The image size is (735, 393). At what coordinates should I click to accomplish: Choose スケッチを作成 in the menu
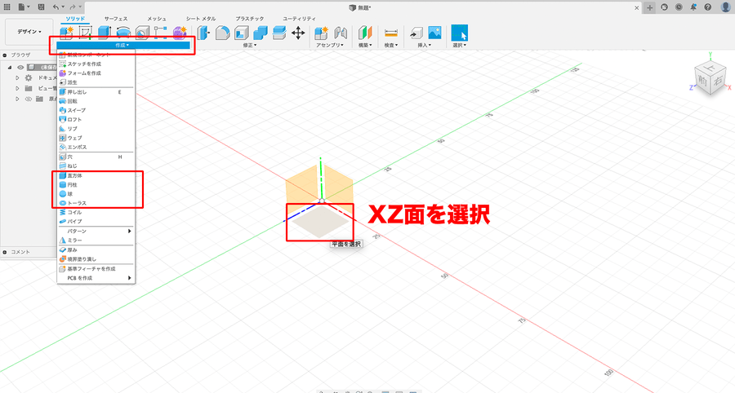click(x=96, y=64)
